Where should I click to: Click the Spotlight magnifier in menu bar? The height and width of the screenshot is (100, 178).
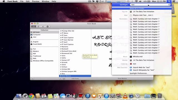point(169,1)
